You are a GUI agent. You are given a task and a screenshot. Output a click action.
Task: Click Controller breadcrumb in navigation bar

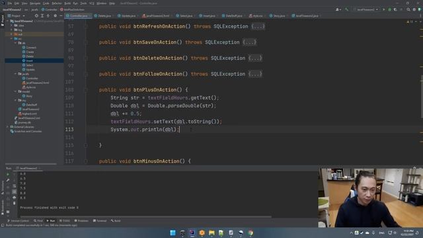(49, 9)
